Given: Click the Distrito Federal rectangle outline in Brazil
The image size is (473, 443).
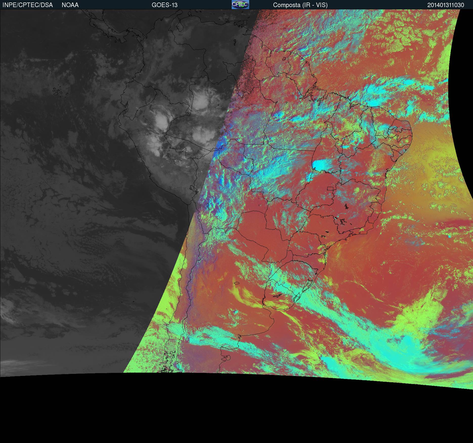Looking at the screenshot, I should tap(330, 189).
